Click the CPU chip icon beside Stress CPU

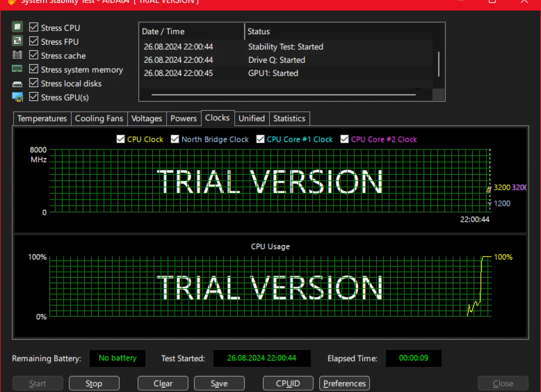click(x=17, y=27)
